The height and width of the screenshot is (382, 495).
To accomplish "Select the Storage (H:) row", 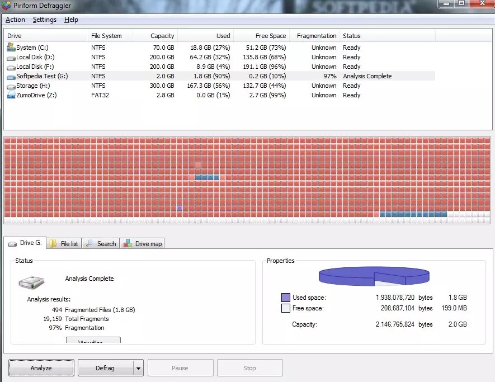I will (219, 86).
